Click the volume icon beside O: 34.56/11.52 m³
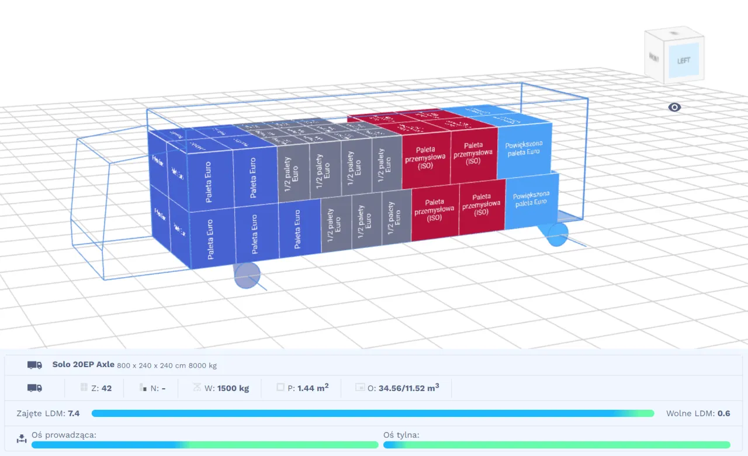 (360, 388)
